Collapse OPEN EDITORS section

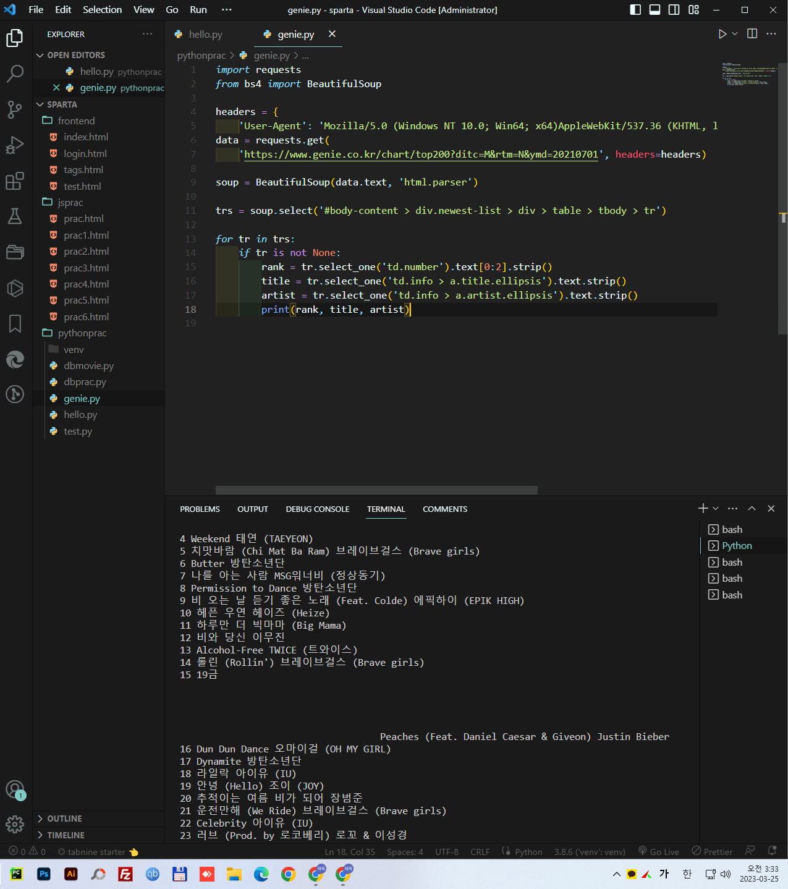pos(99,55)
